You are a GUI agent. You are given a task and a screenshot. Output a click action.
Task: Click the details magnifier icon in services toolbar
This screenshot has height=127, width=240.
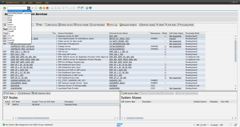[x=5, y=25]
